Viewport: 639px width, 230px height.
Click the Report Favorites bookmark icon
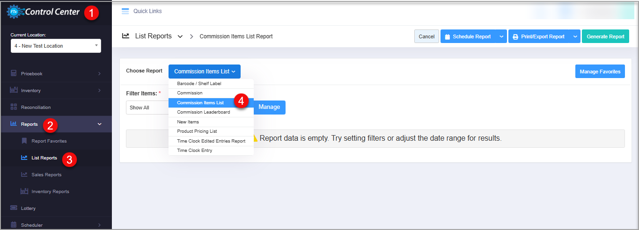(24, 141)
